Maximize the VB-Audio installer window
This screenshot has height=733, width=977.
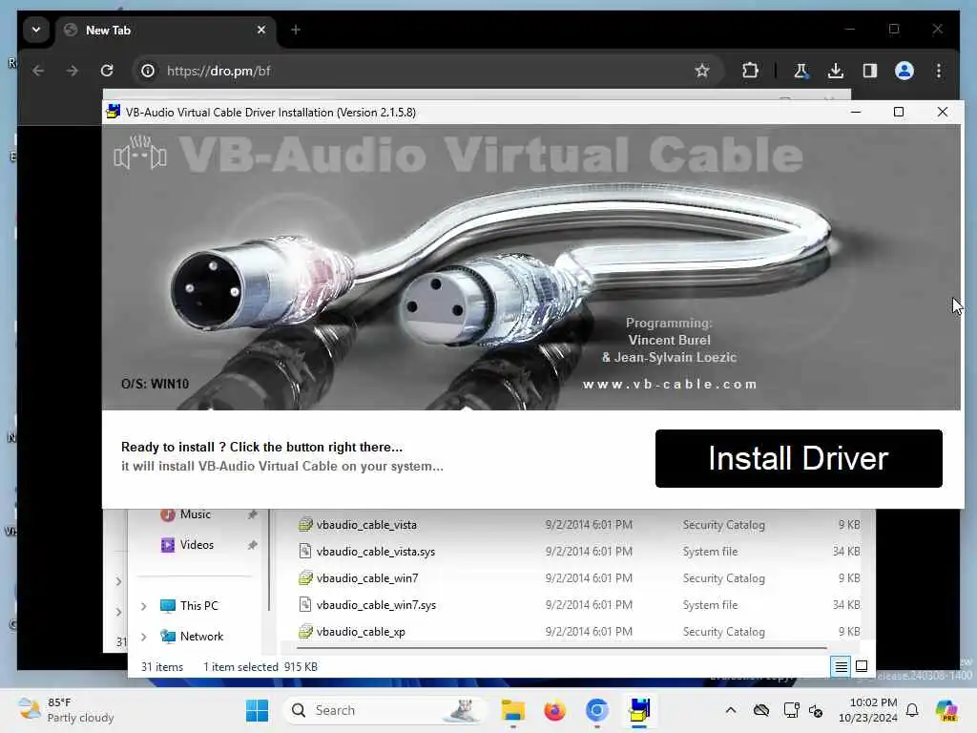(x=899, y=112)
